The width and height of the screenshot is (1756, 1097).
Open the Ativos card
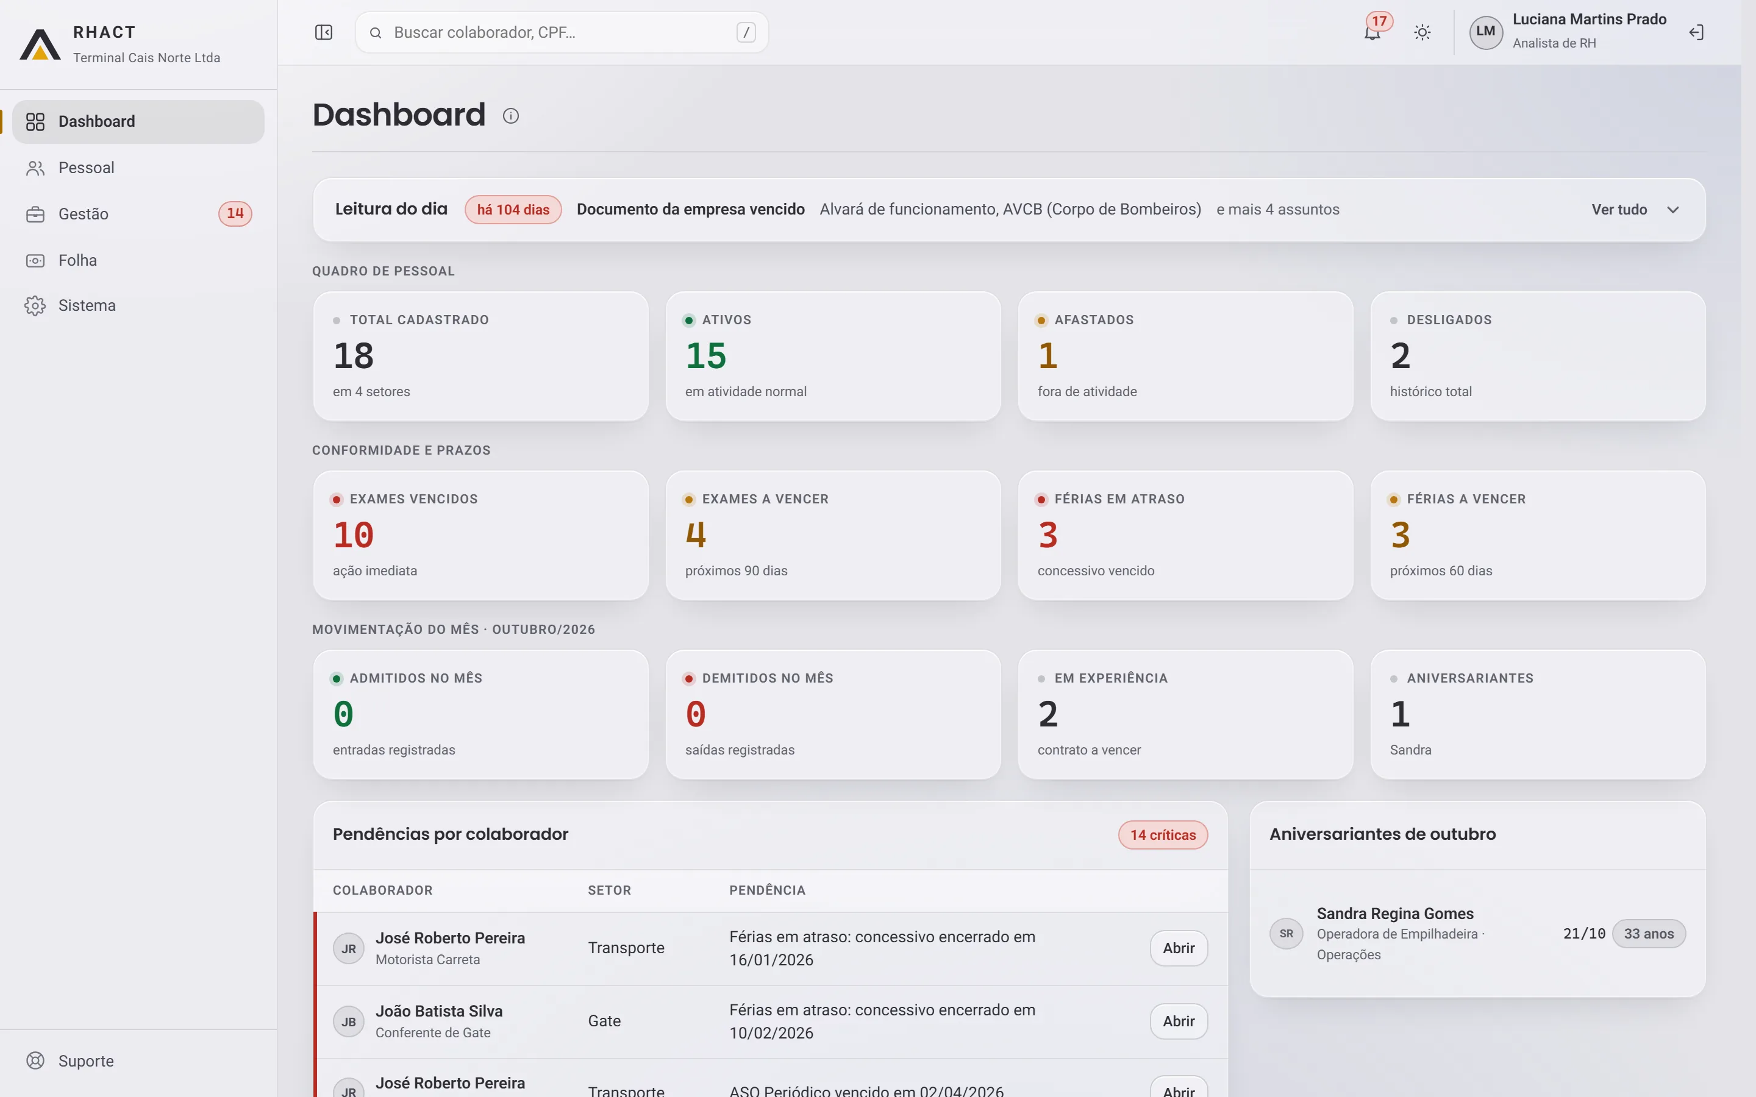[833, 357]
